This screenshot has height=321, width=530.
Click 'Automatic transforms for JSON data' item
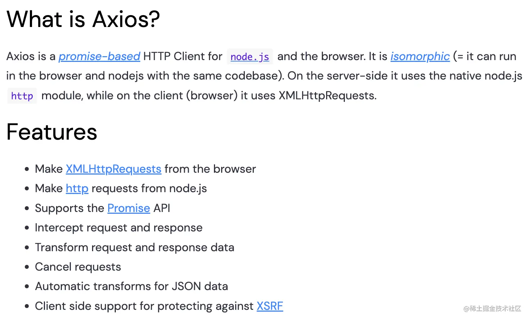point(132,286)
